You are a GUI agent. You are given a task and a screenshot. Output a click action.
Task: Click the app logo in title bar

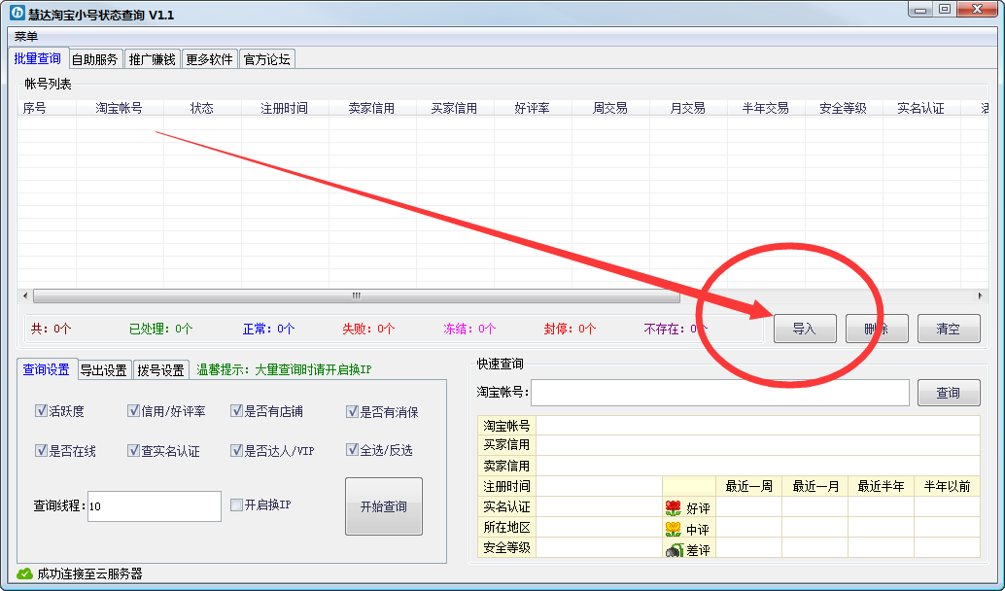click(17, 14)
